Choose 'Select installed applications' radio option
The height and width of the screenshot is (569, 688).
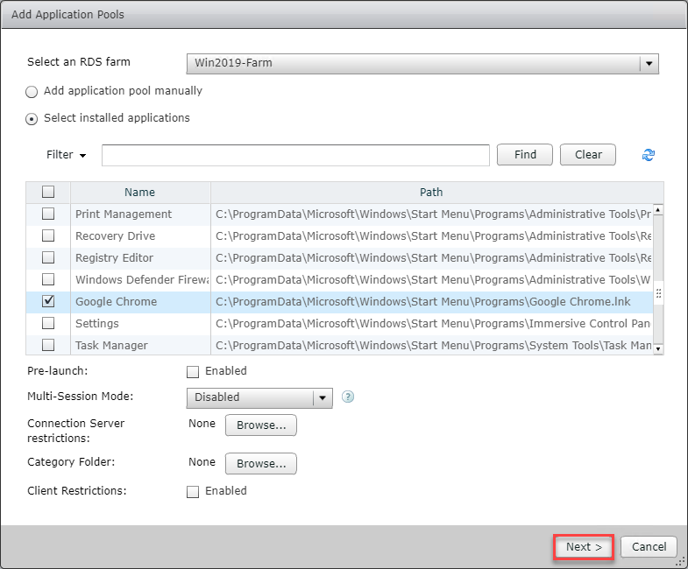coord(32,118)
